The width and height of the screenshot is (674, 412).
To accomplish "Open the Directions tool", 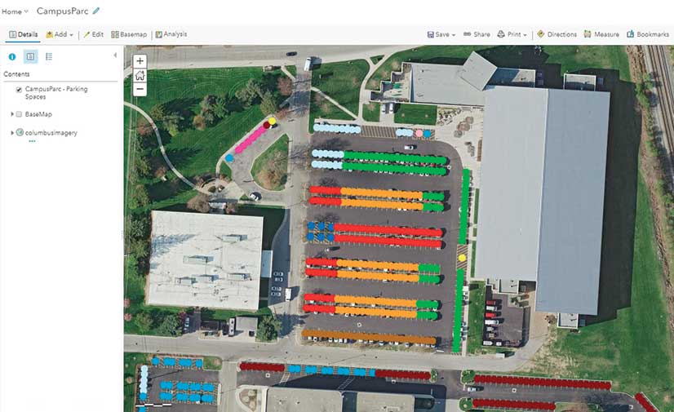I will tap(556, 34).
